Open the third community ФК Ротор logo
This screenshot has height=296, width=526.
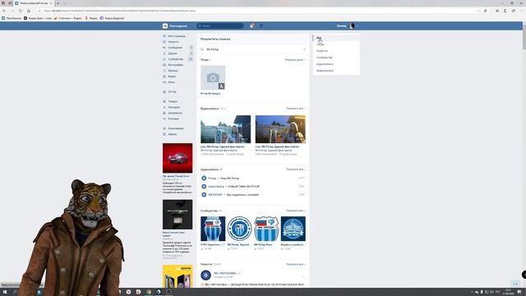(266, 229)
